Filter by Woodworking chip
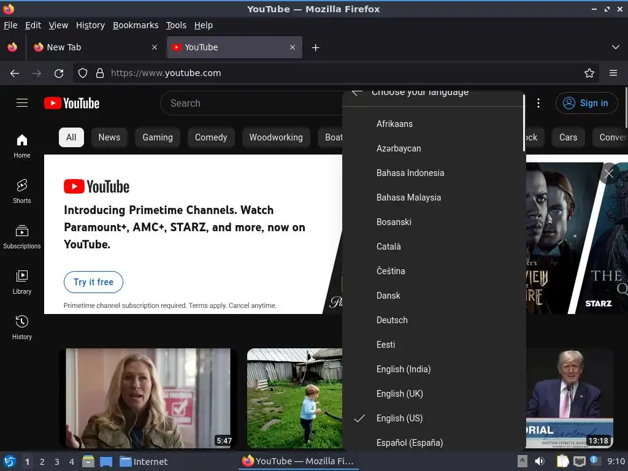 pos(276,137)
